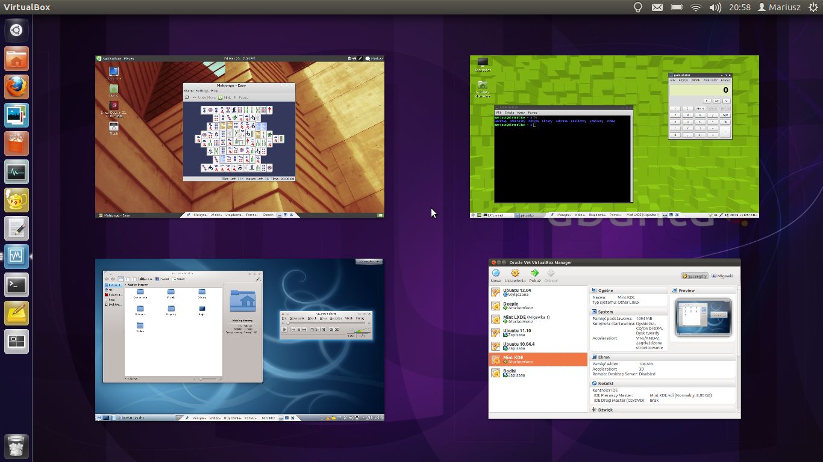The width and height of the screenshot is (823, 462).
Task: Select the Bodhi virtual machine
Action: pos(538,373)
